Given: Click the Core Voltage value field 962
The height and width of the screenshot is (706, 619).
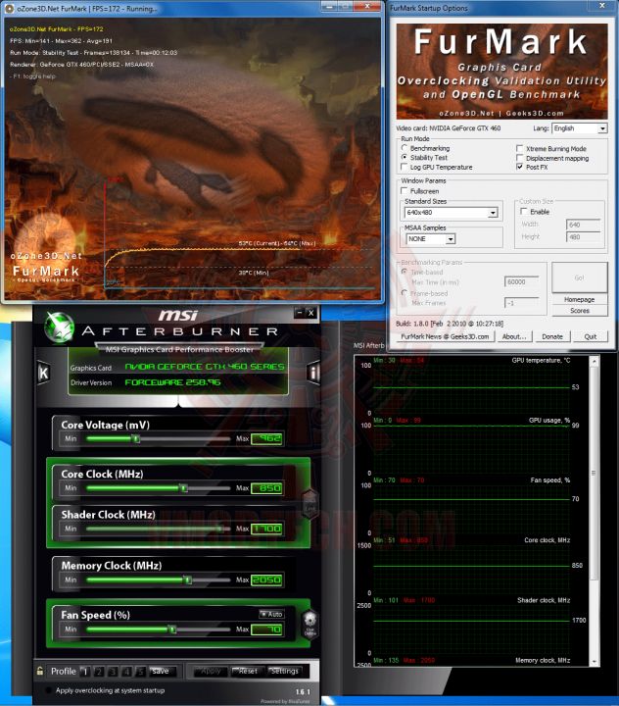Looking at the screenshot, I should pyautogui.click(x=266, y=438).
